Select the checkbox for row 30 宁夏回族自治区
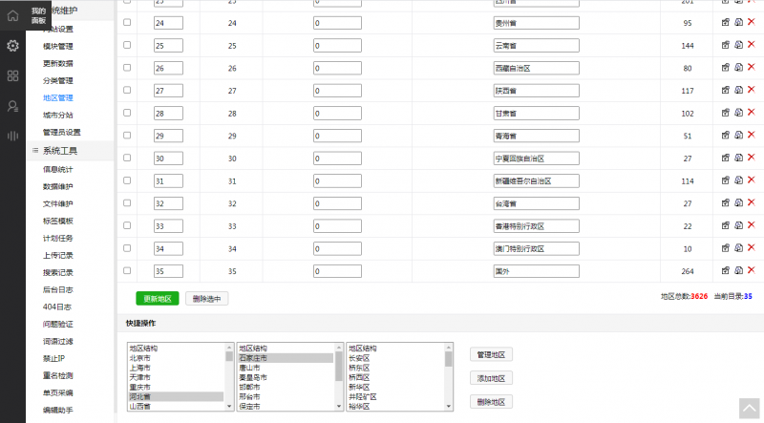764x423 pixels. [127, 158]
